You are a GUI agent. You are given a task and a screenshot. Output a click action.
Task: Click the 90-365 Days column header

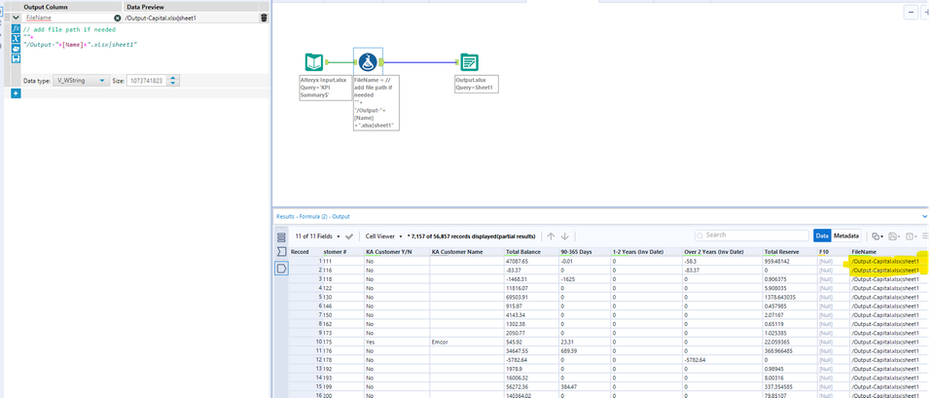click(585, 252)
